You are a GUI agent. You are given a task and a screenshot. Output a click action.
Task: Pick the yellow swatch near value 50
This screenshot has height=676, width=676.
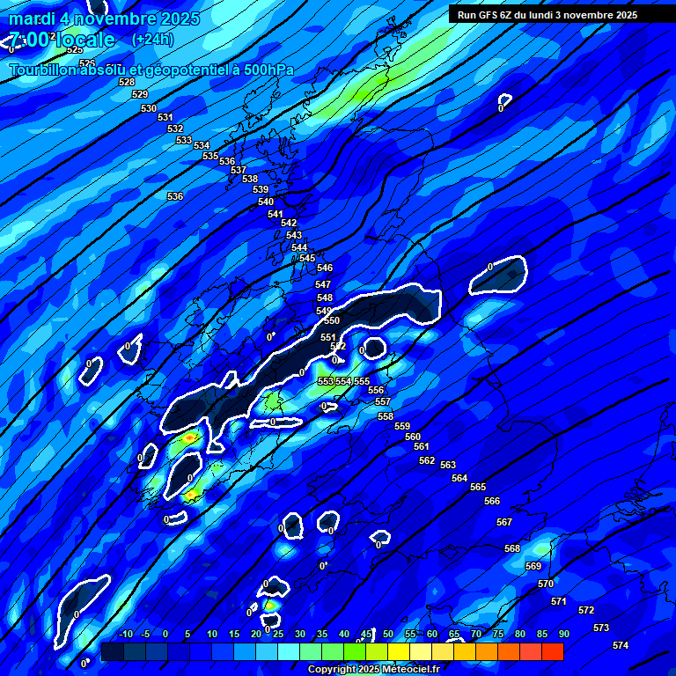(x=398, y=652)
